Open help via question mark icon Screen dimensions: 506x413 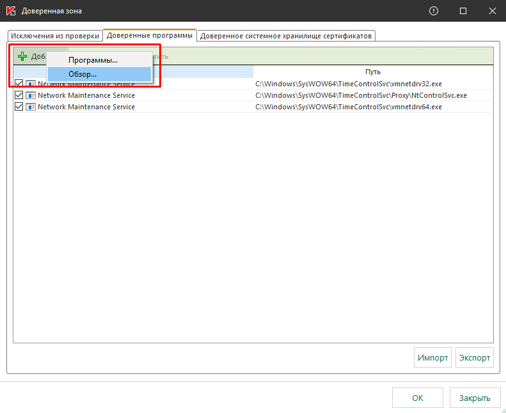pyautogui.click(x=434, y=11)
